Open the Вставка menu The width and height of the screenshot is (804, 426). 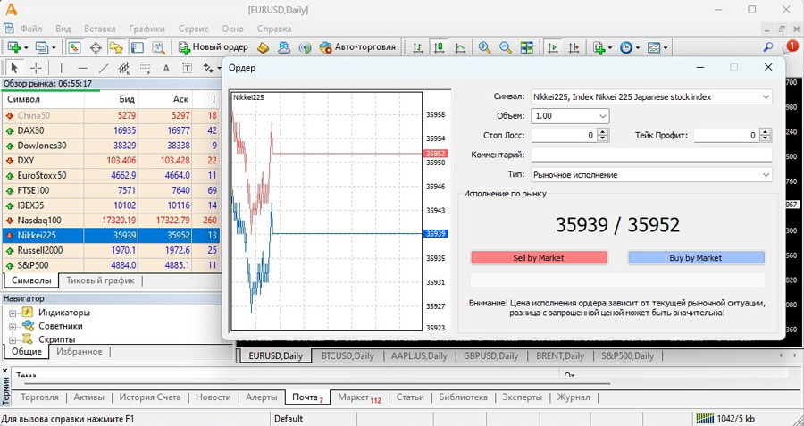point(99,29)
